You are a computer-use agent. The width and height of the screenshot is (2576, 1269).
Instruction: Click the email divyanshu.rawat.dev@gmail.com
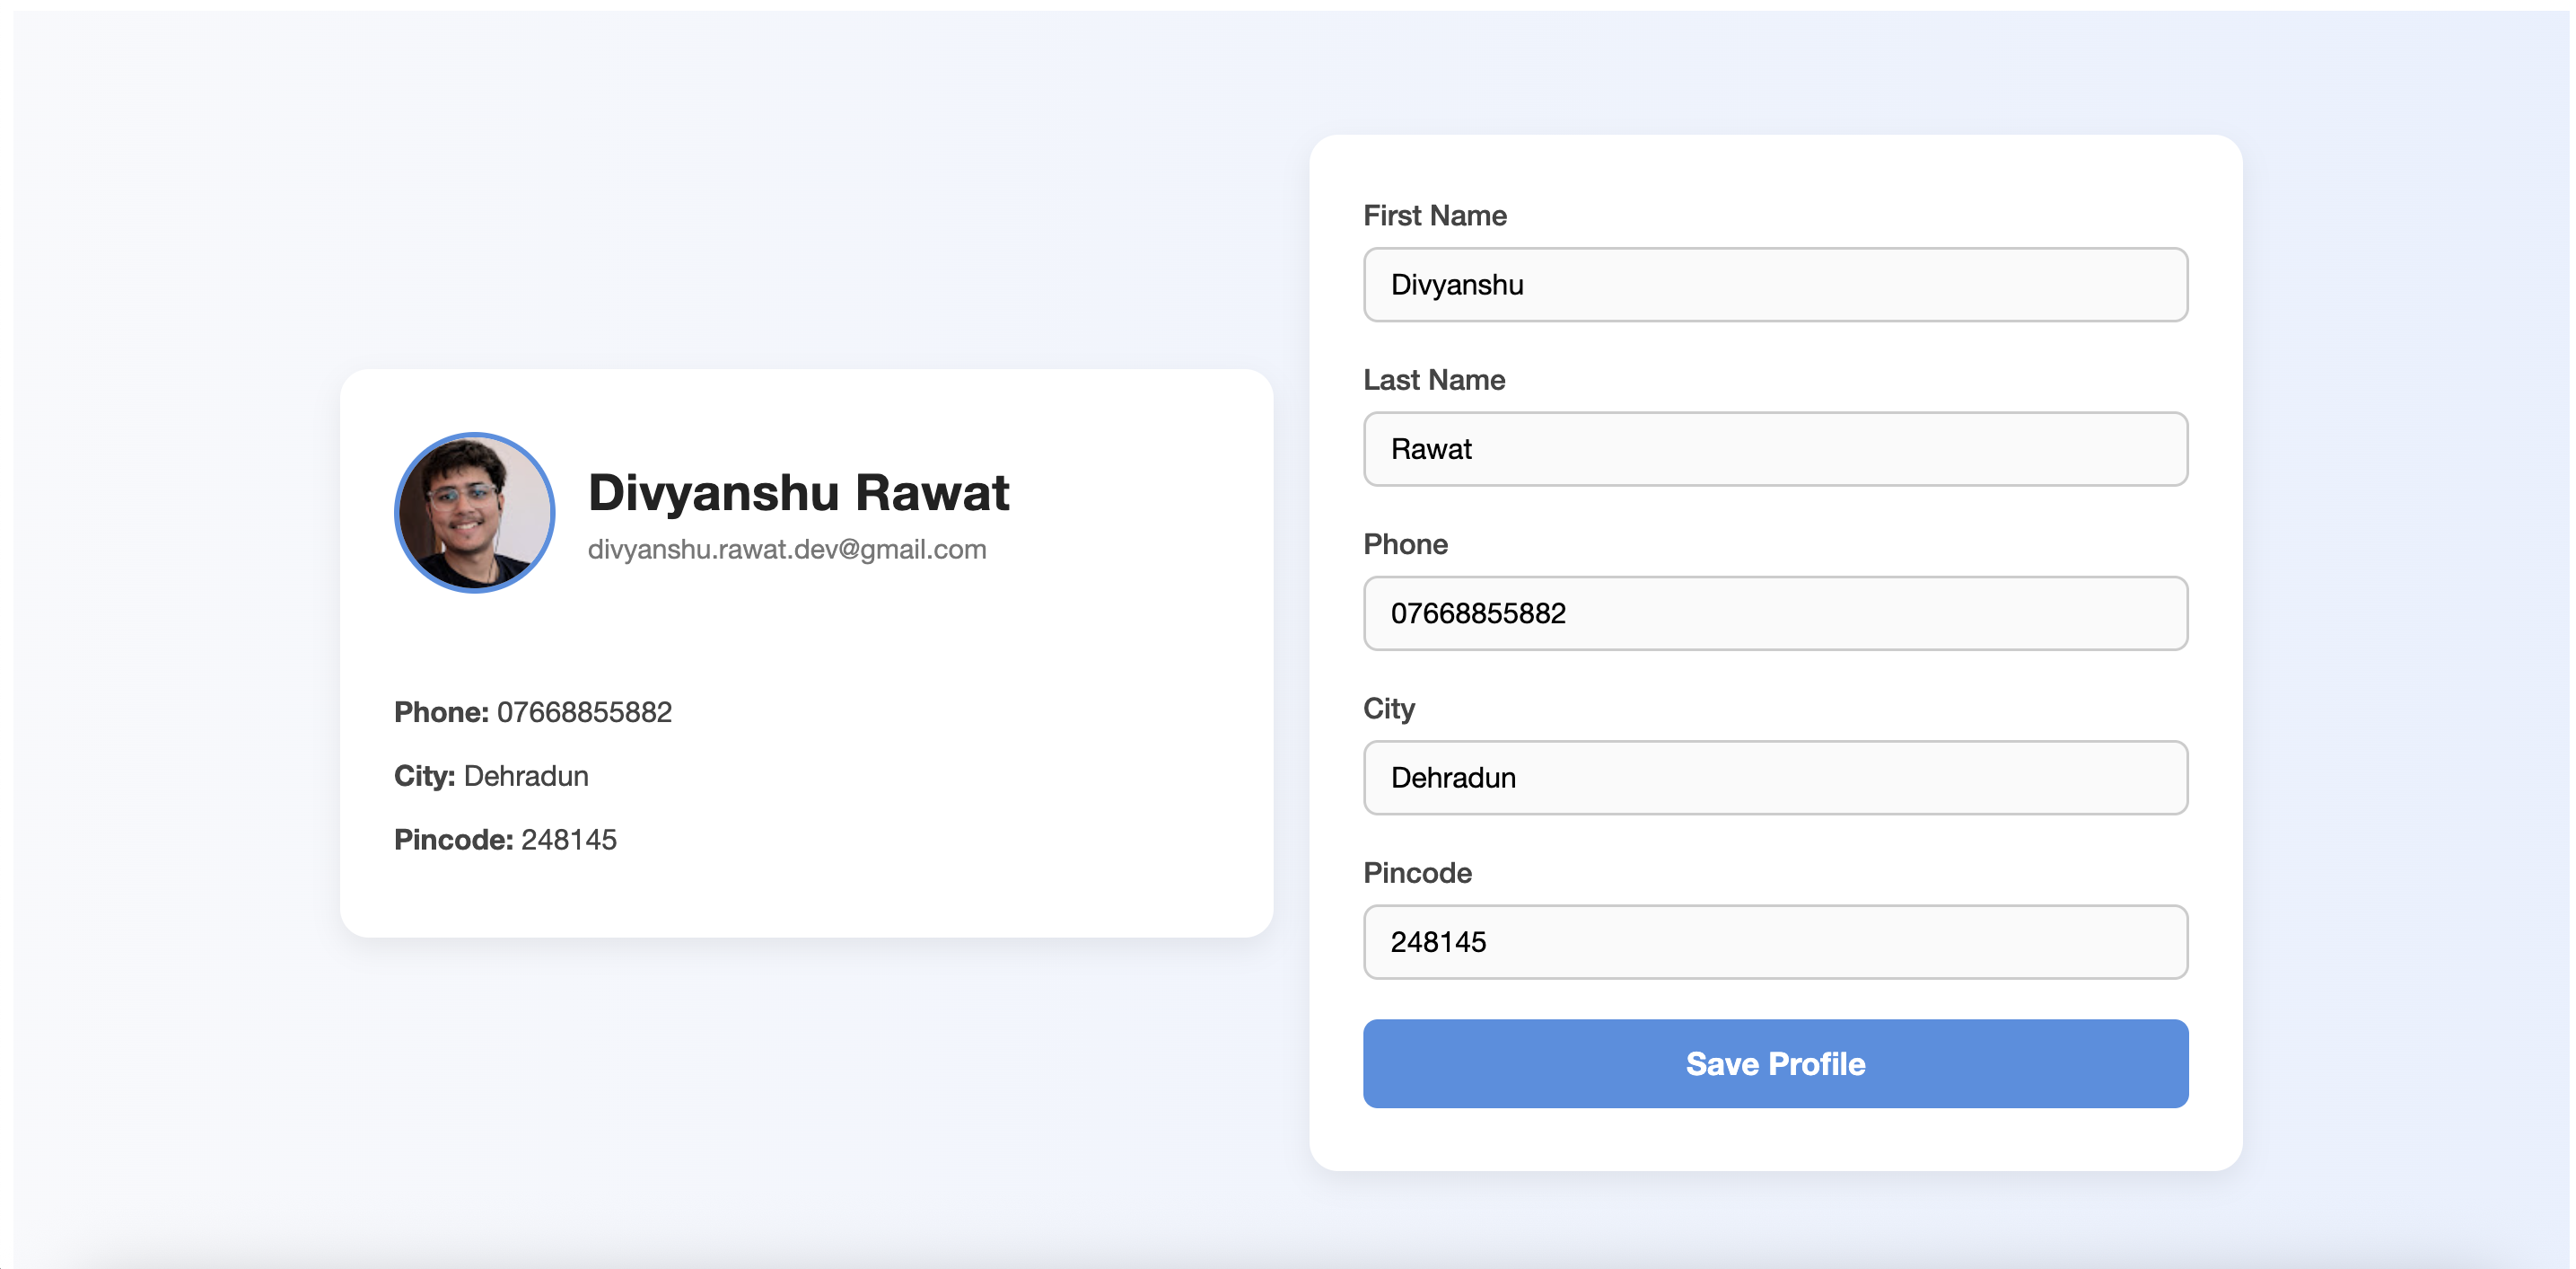[x=787, y=549]
